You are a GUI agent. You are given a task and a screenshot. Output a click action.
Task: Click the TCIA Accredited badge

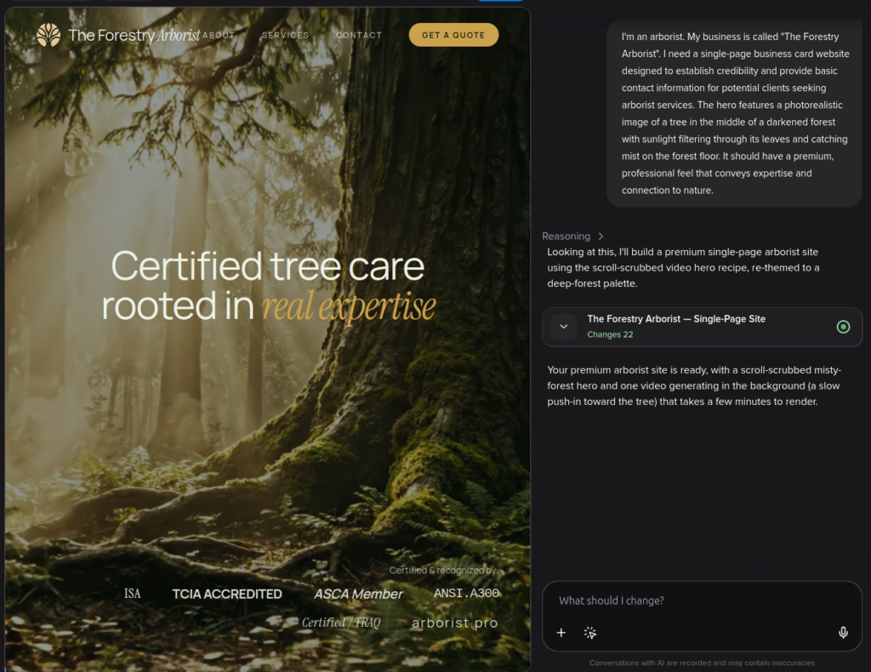point(226,595)
